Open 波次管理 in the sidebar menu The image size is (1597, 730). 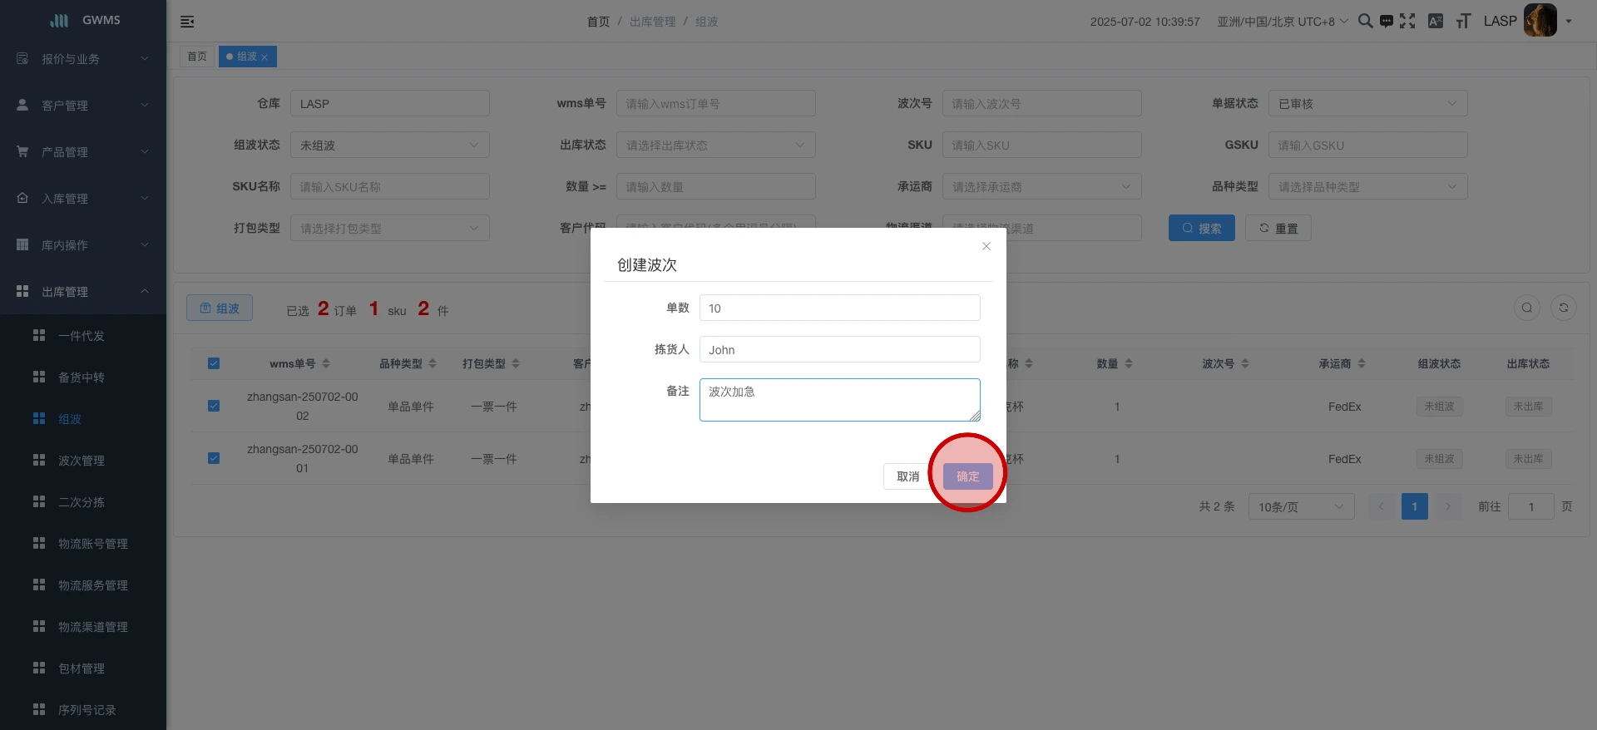(x=82, y=461)
